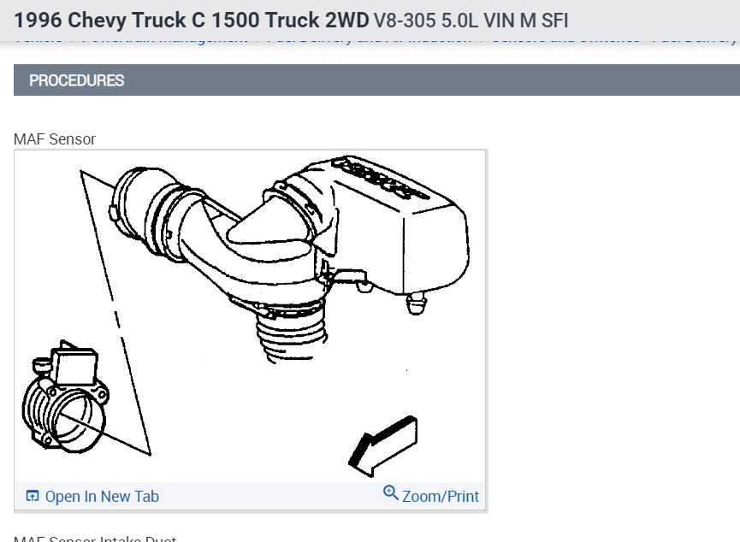
Task: Click the engine description V8-305 5.0L VIN M SFI
Action: 471,21
